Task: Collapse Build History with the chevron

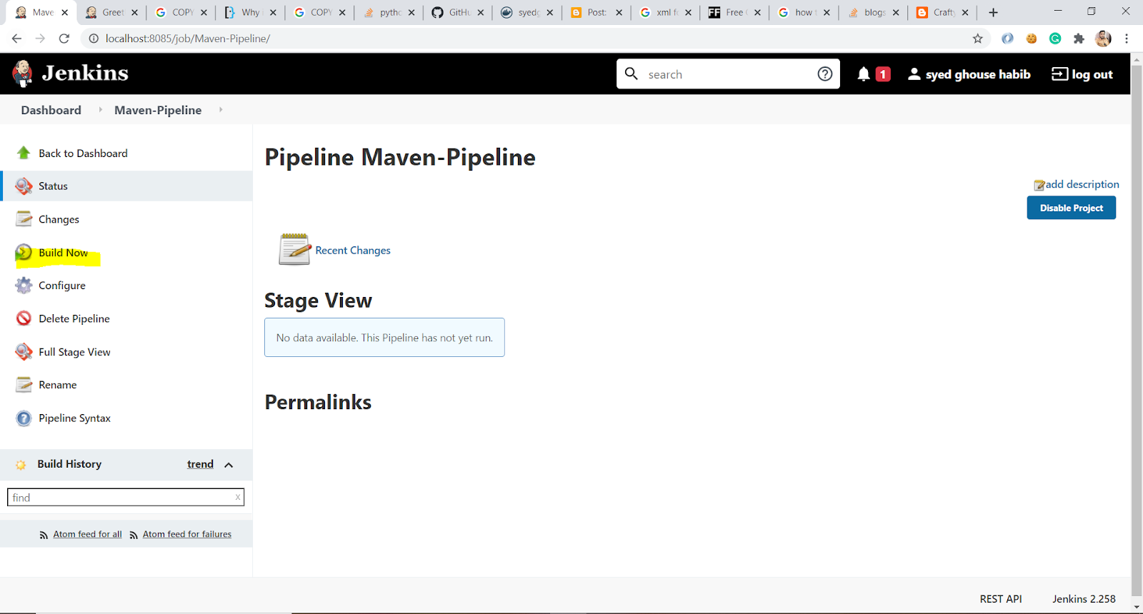Action: pyautogui.click(x=229, y=465)
